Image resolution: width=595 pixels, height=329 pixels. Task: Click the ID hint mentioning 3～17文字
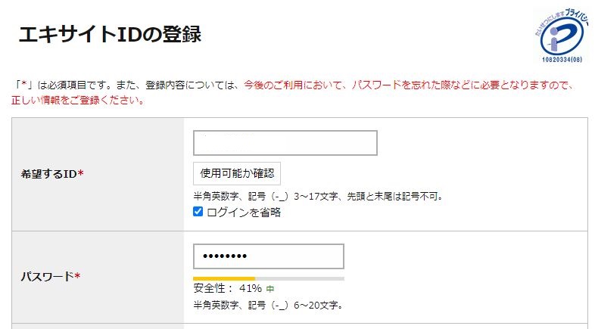(x=318, y=197)
